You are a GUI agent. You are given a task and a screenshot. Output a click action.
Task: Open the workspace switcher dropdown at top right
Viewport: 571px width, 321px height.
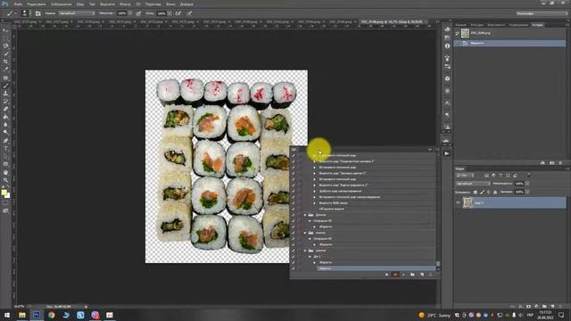coord(542,13)
